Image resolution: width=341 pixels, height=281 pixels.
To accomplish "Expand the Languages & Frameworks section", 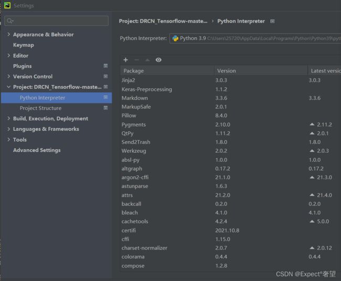I will click(x=8, y=129).
